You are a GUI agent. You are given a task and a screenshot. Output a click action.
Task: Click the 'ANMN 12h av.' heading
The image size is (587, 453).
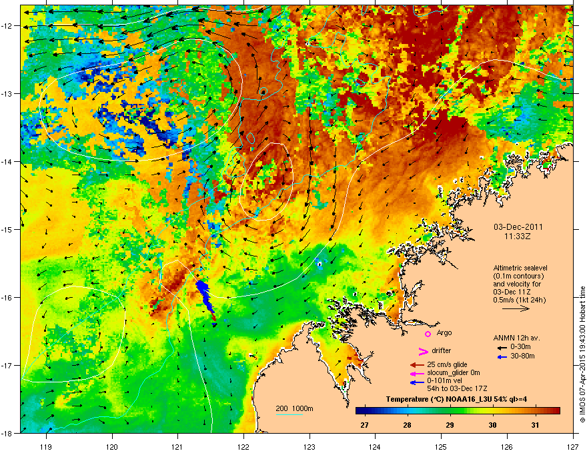tap(516, 338)
